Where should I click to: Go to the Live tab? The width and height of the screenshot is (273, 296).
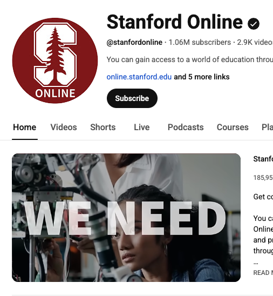click(x=141, y=127)
